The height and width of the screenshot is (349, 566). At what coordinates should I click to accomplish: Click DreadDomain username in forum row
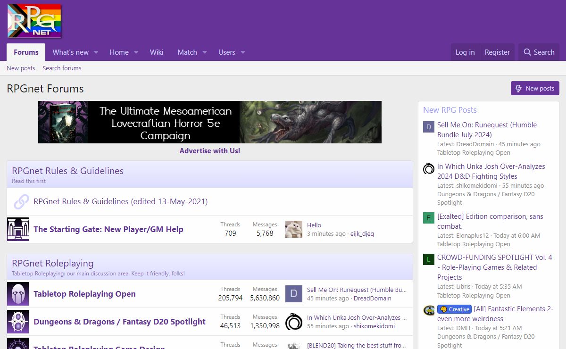[x=372, y=298]
